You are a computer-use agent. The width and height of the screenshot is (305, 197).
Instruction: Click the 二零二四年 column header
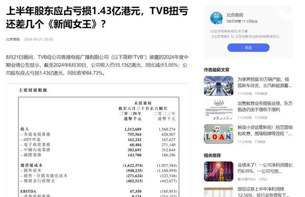click(130, 114)
